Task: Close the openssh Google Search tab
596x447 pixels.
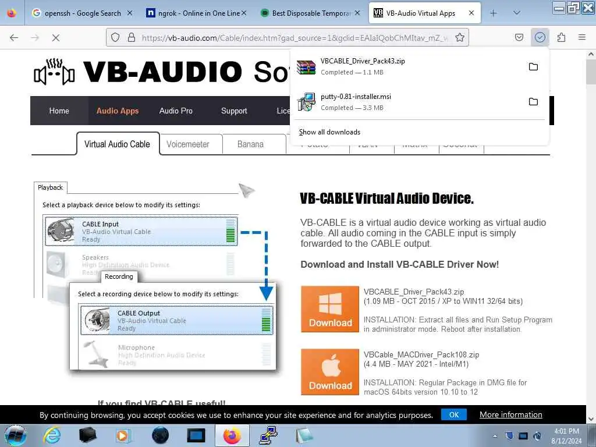Action: point(130,13)
